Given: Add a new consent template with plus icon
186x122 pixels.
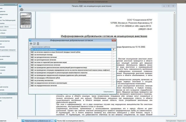Looking at the screenshot, I should (31, 44).
